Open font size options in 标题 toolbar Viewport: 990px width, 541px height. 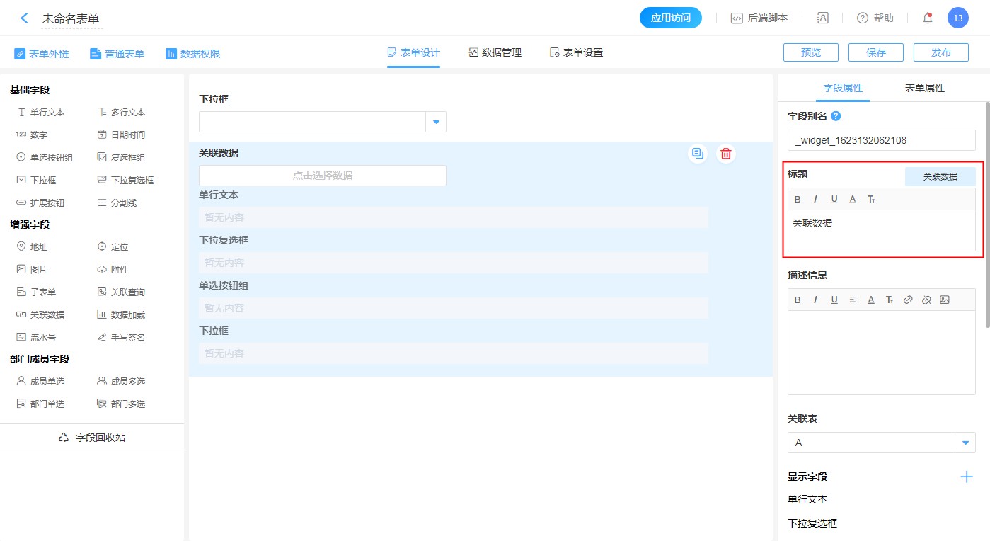(x=871, y=200)
